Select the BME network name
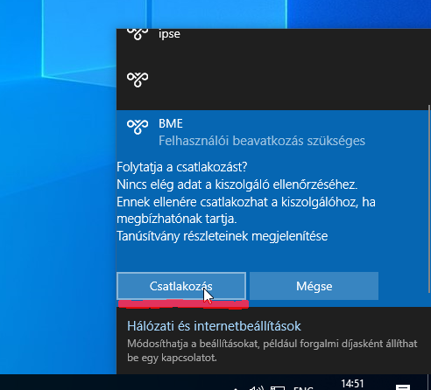The height and width of the screenshot is (390, 431). click(x=171, y=123)
